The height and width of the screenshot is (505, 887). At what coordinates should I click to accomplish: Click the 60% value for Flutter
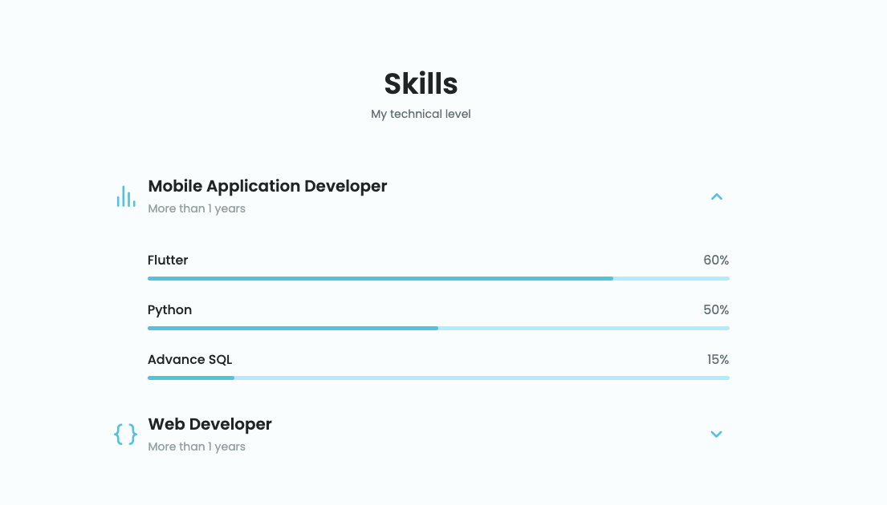pos(716,260)
